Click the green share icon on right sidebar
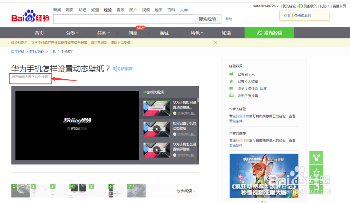This screenshot has height=203, width=350. pyautogui.click(x=316, y=158)
